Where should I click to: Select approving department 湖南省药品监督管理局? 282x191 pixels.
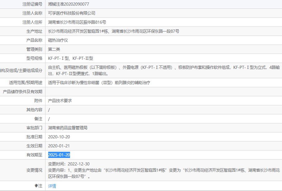(x=68, y=128)
